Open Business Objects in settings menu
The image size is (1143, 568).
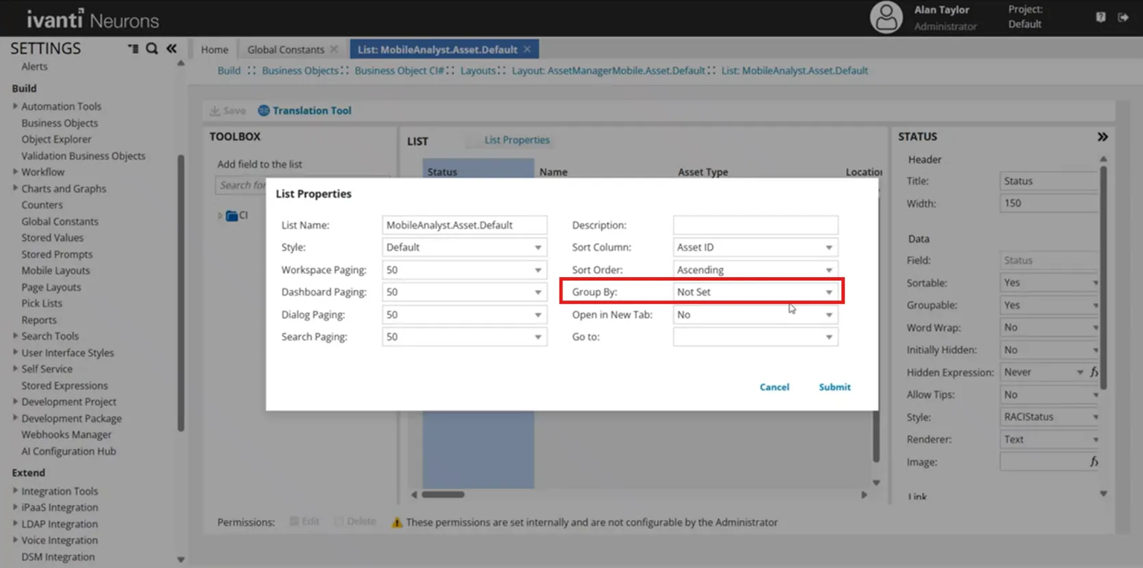click(60, 123)
